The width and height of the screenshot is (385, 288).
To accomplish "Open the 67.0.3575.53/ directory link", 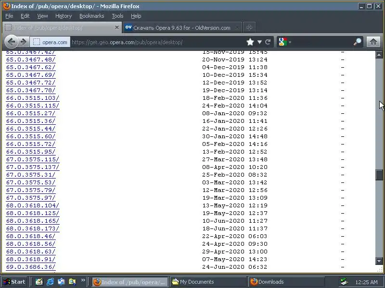I will click(x=31, y=182).
